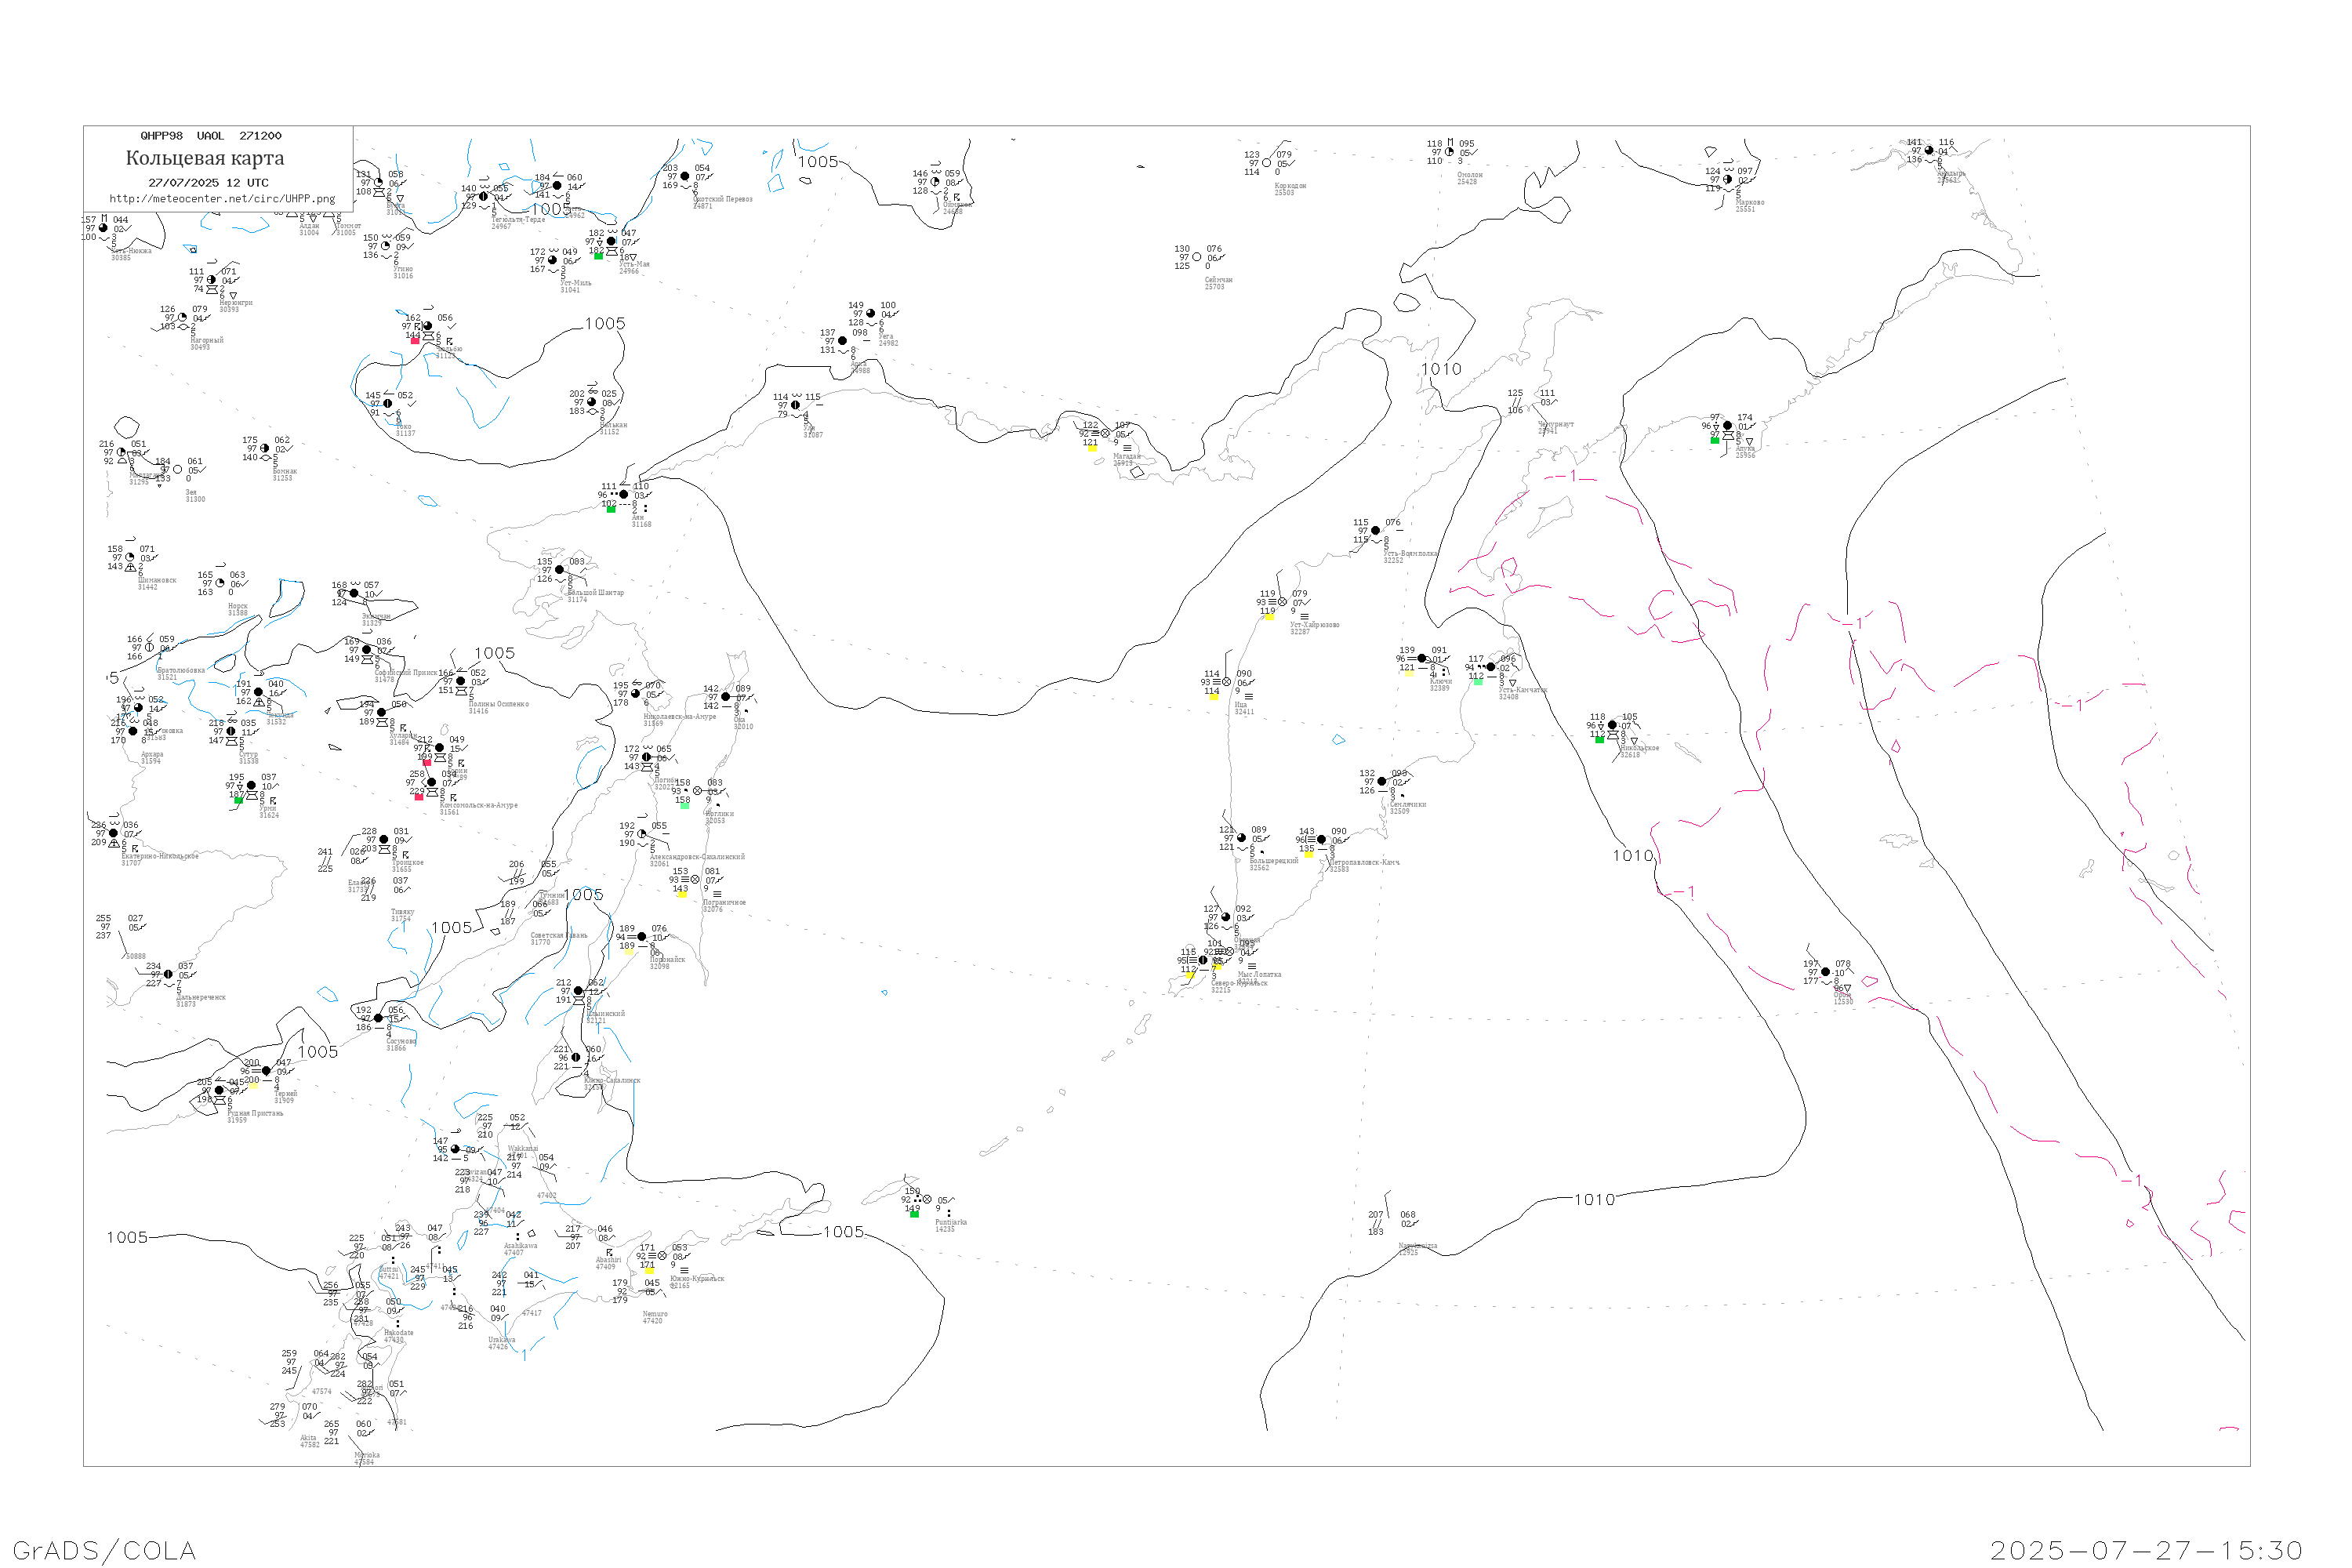
Task: Open the meteocenter.net UHPP.png link
Action: pos(222,199)
